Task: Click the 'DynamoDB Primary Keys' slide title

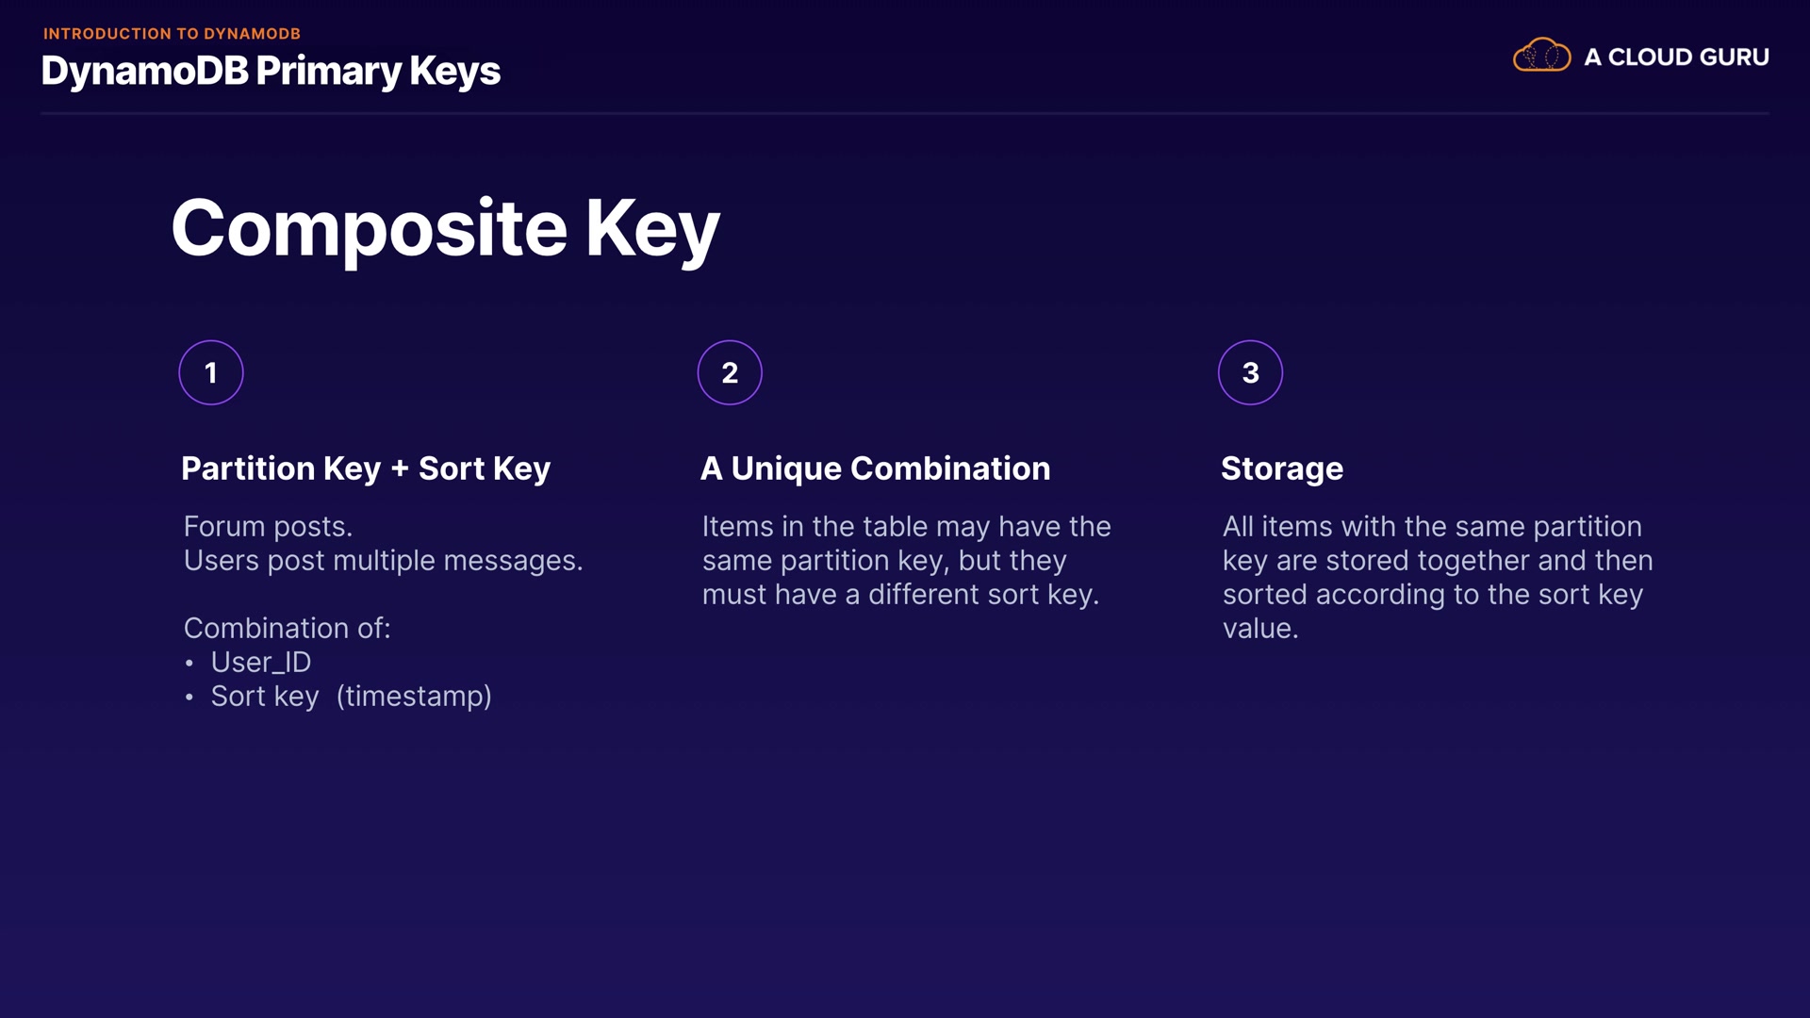Action: pyautogui.click(x=271, y=72)
